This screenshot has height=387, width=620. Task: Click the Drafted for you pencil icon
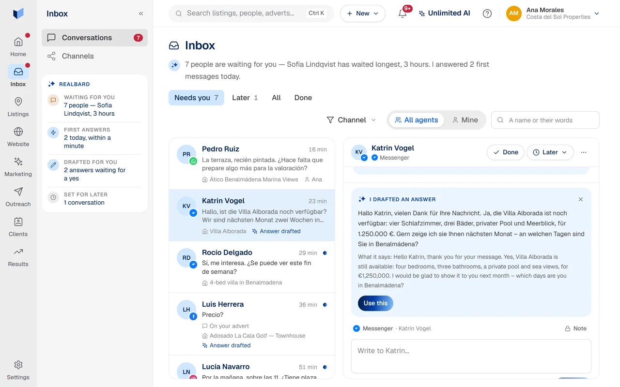point(53,165)
